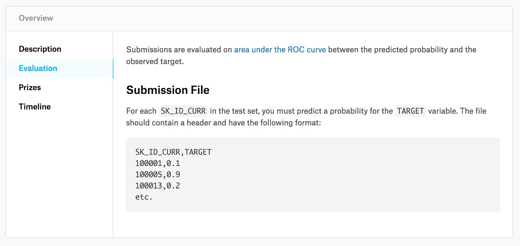Viewport: 520px width, 246px height.
Task: Click the SK_ID_CURR,TARGET header line
Action: click(173, 152)
